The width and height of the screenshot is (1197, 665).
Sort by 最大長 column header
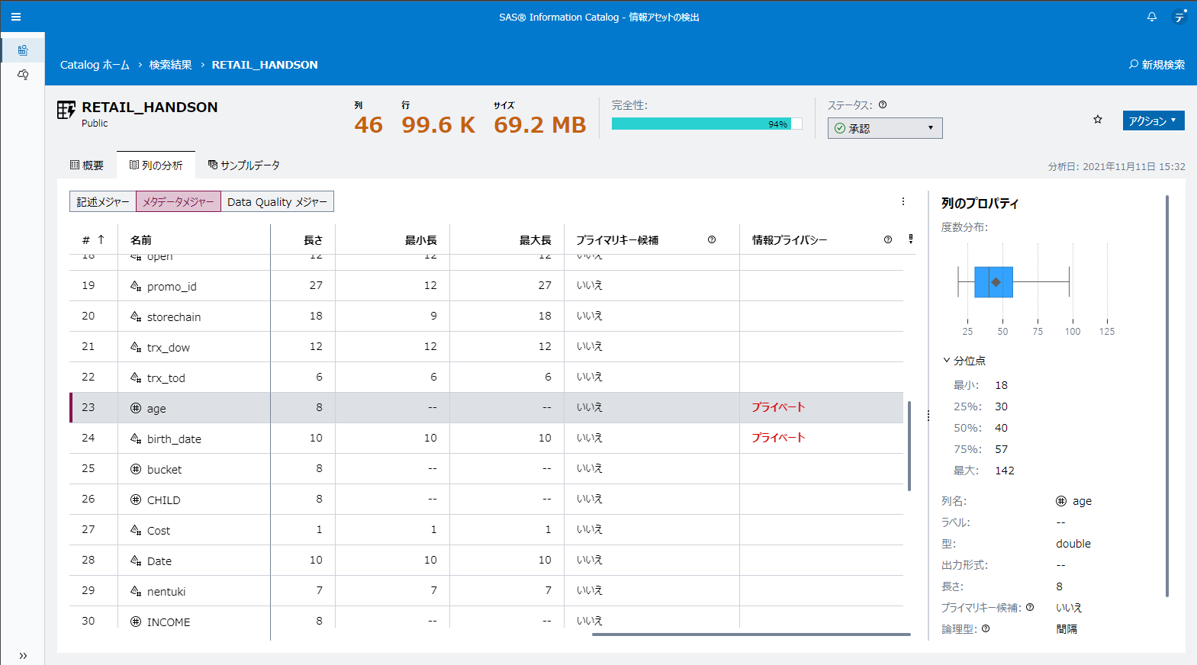536,240
